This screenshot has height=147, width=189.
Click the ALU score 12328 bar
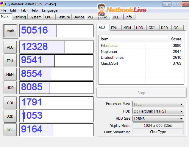coord(57,47)
